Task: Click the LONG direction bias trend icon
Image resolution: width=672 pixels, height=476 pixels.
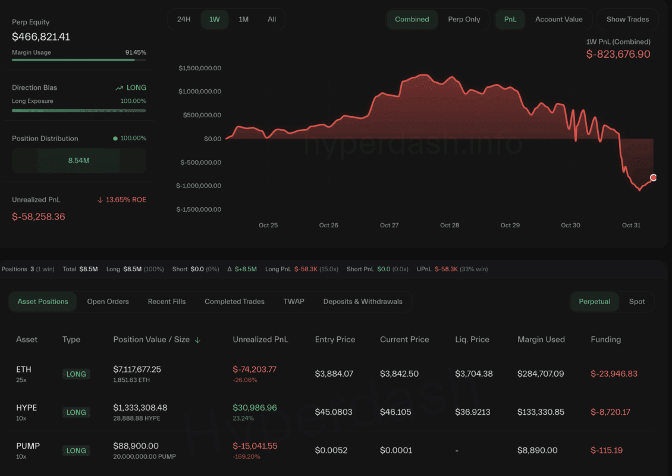Action: coord(120,87)
